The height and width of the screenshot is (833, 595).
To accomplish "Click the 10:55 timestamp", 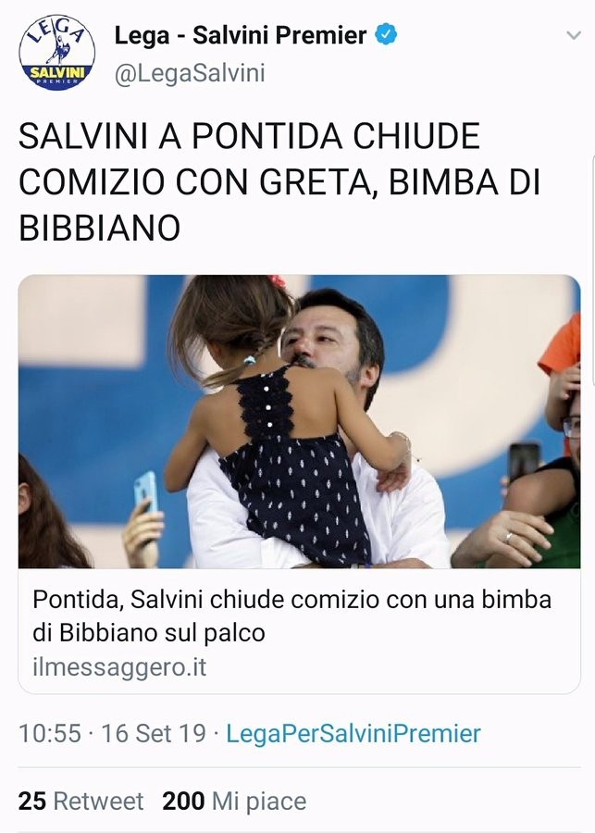I will [x=50, y=734].
